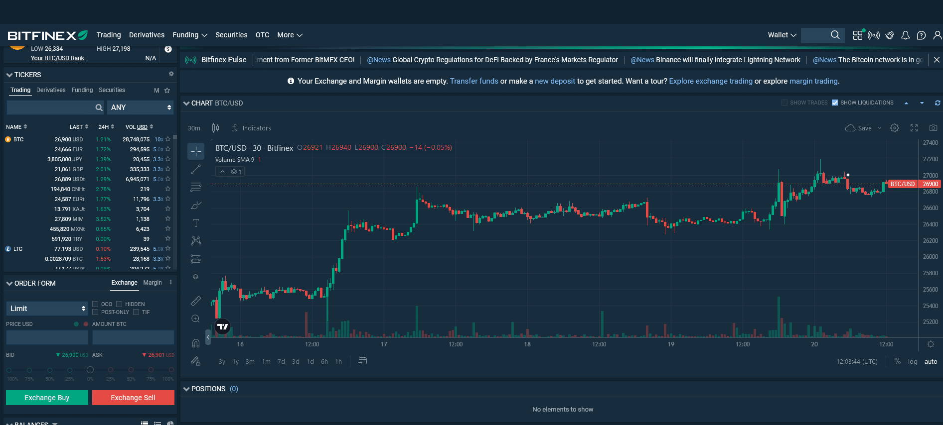This screenshot has height=425, width=943.
Task: Toggle the favorites star filter in tickers
Action: [167, 90]
